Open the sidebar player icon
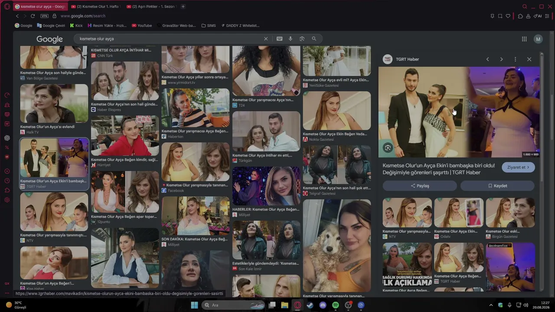Viewport: 555px width, 312px height. (7, 171)
